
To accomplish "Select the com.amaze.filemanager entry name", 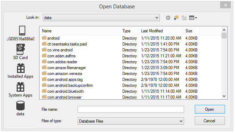I will [67, 68].
